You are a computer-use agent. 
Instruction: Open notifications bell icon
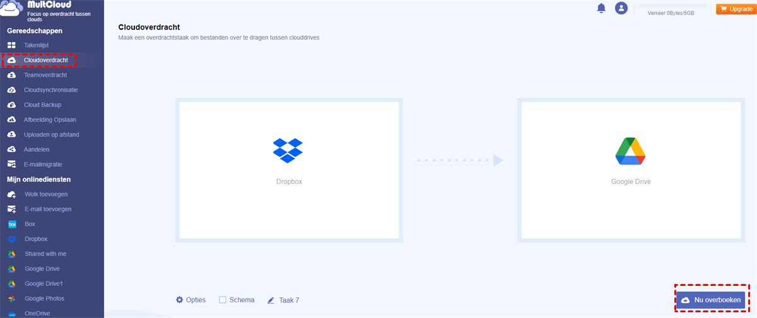tap(601, 8)
